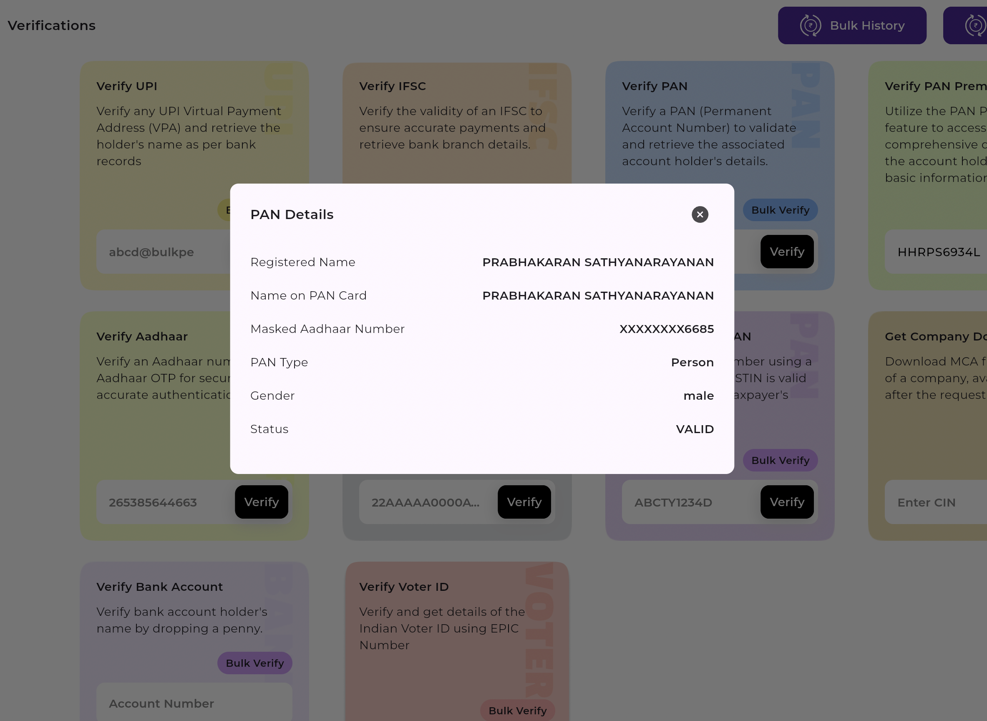
Task: Click Bulk Verify on the purple PAN card
Action: [780, 460]
